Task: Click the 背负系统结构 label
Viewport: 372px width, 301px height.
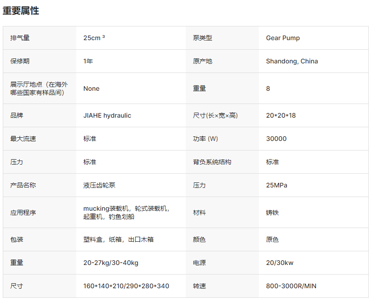Action: click(212, 162)
